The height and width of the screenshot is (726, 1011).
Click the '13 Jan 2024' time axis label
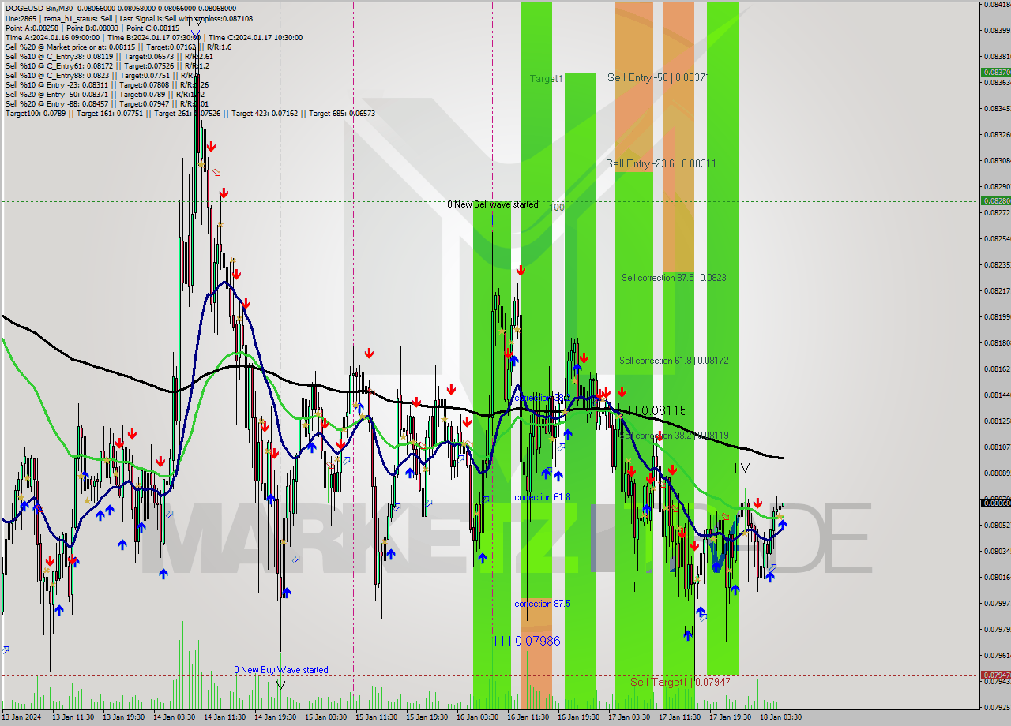pos(23,717)
